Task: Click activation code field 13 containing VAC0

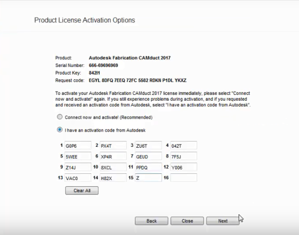Action: pyautogui.click(x=78, y=178)
